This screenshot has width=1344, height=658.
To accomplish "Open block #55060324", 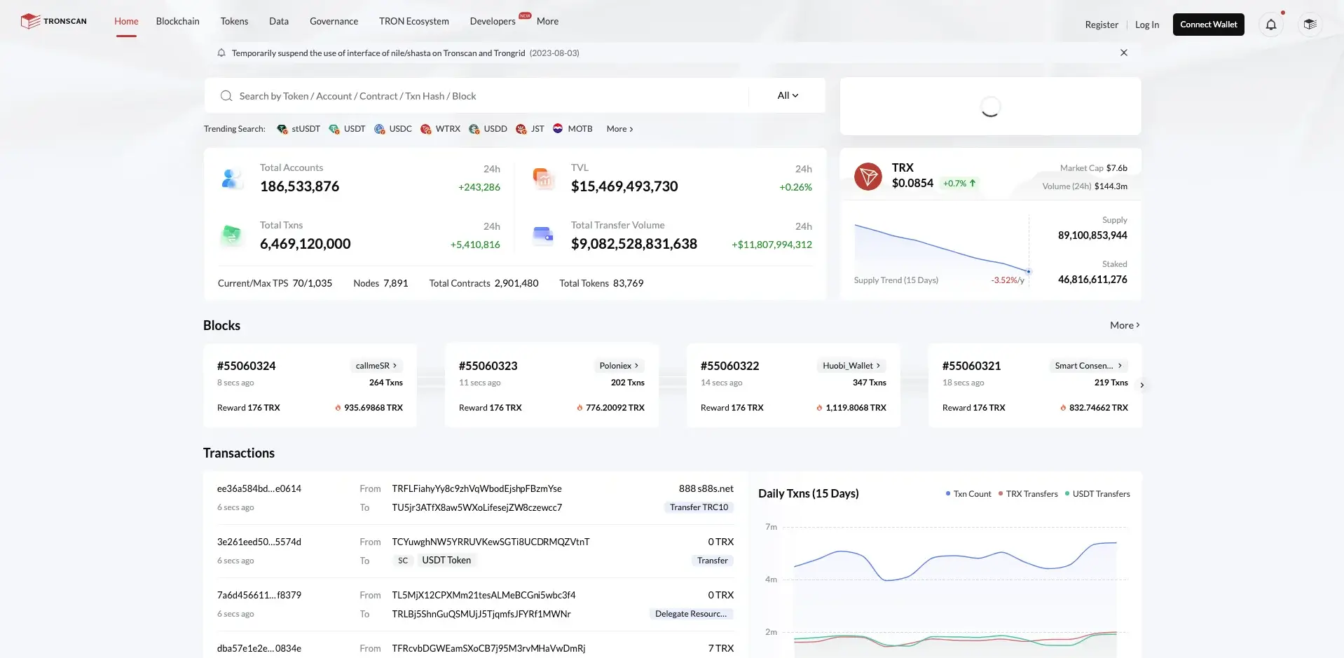I will (247, 366).
